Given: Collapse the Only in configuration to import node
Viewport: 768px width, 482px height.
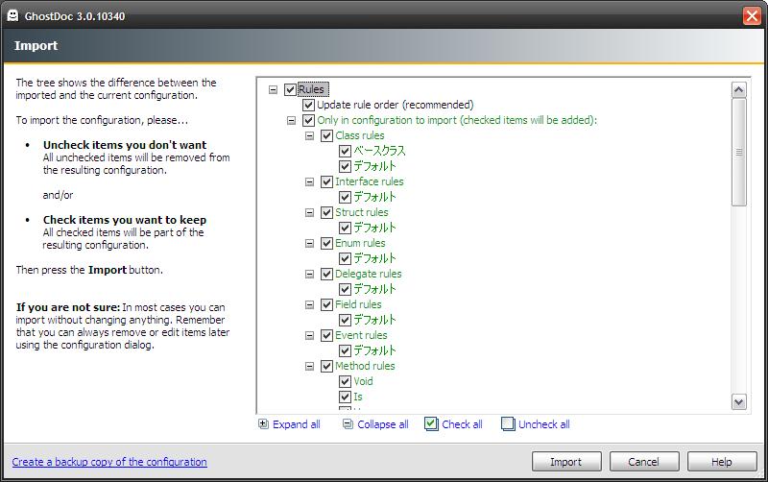Looking at the screenshot, I should click(x=291, y=121).
